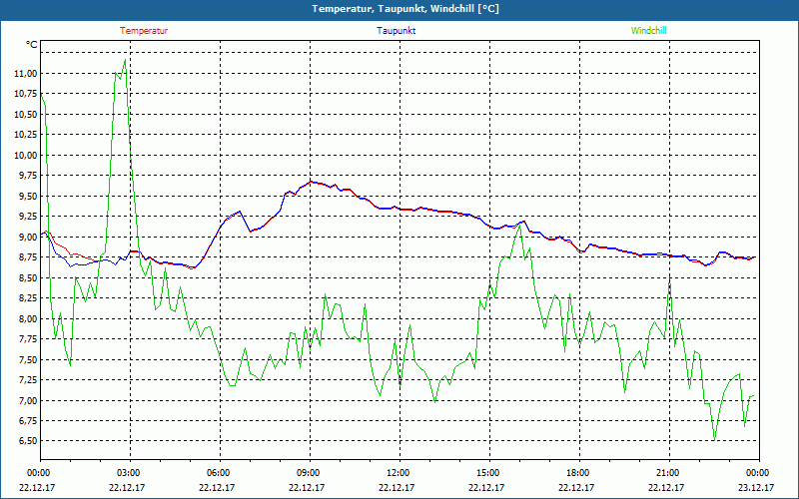Click the 10,75 y-axis value

pyautogui.click(x=26, y=94)
